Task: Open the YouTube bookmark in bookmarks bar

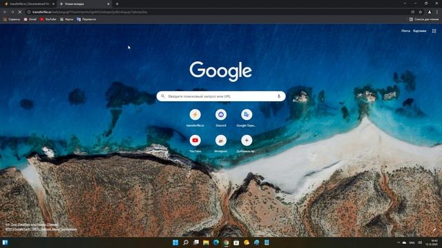Action: [x=48, y=19]
